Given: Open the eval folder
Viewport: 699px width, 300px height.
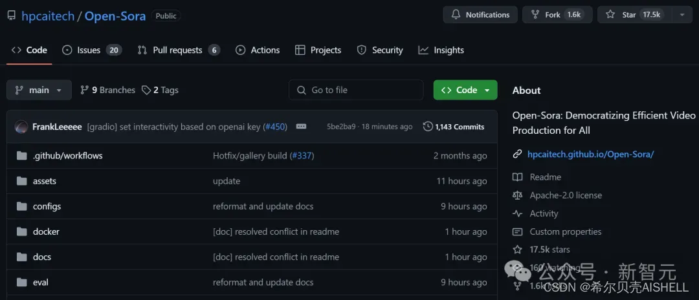Looking at the screenshot, I should click(x=41, y=283).
